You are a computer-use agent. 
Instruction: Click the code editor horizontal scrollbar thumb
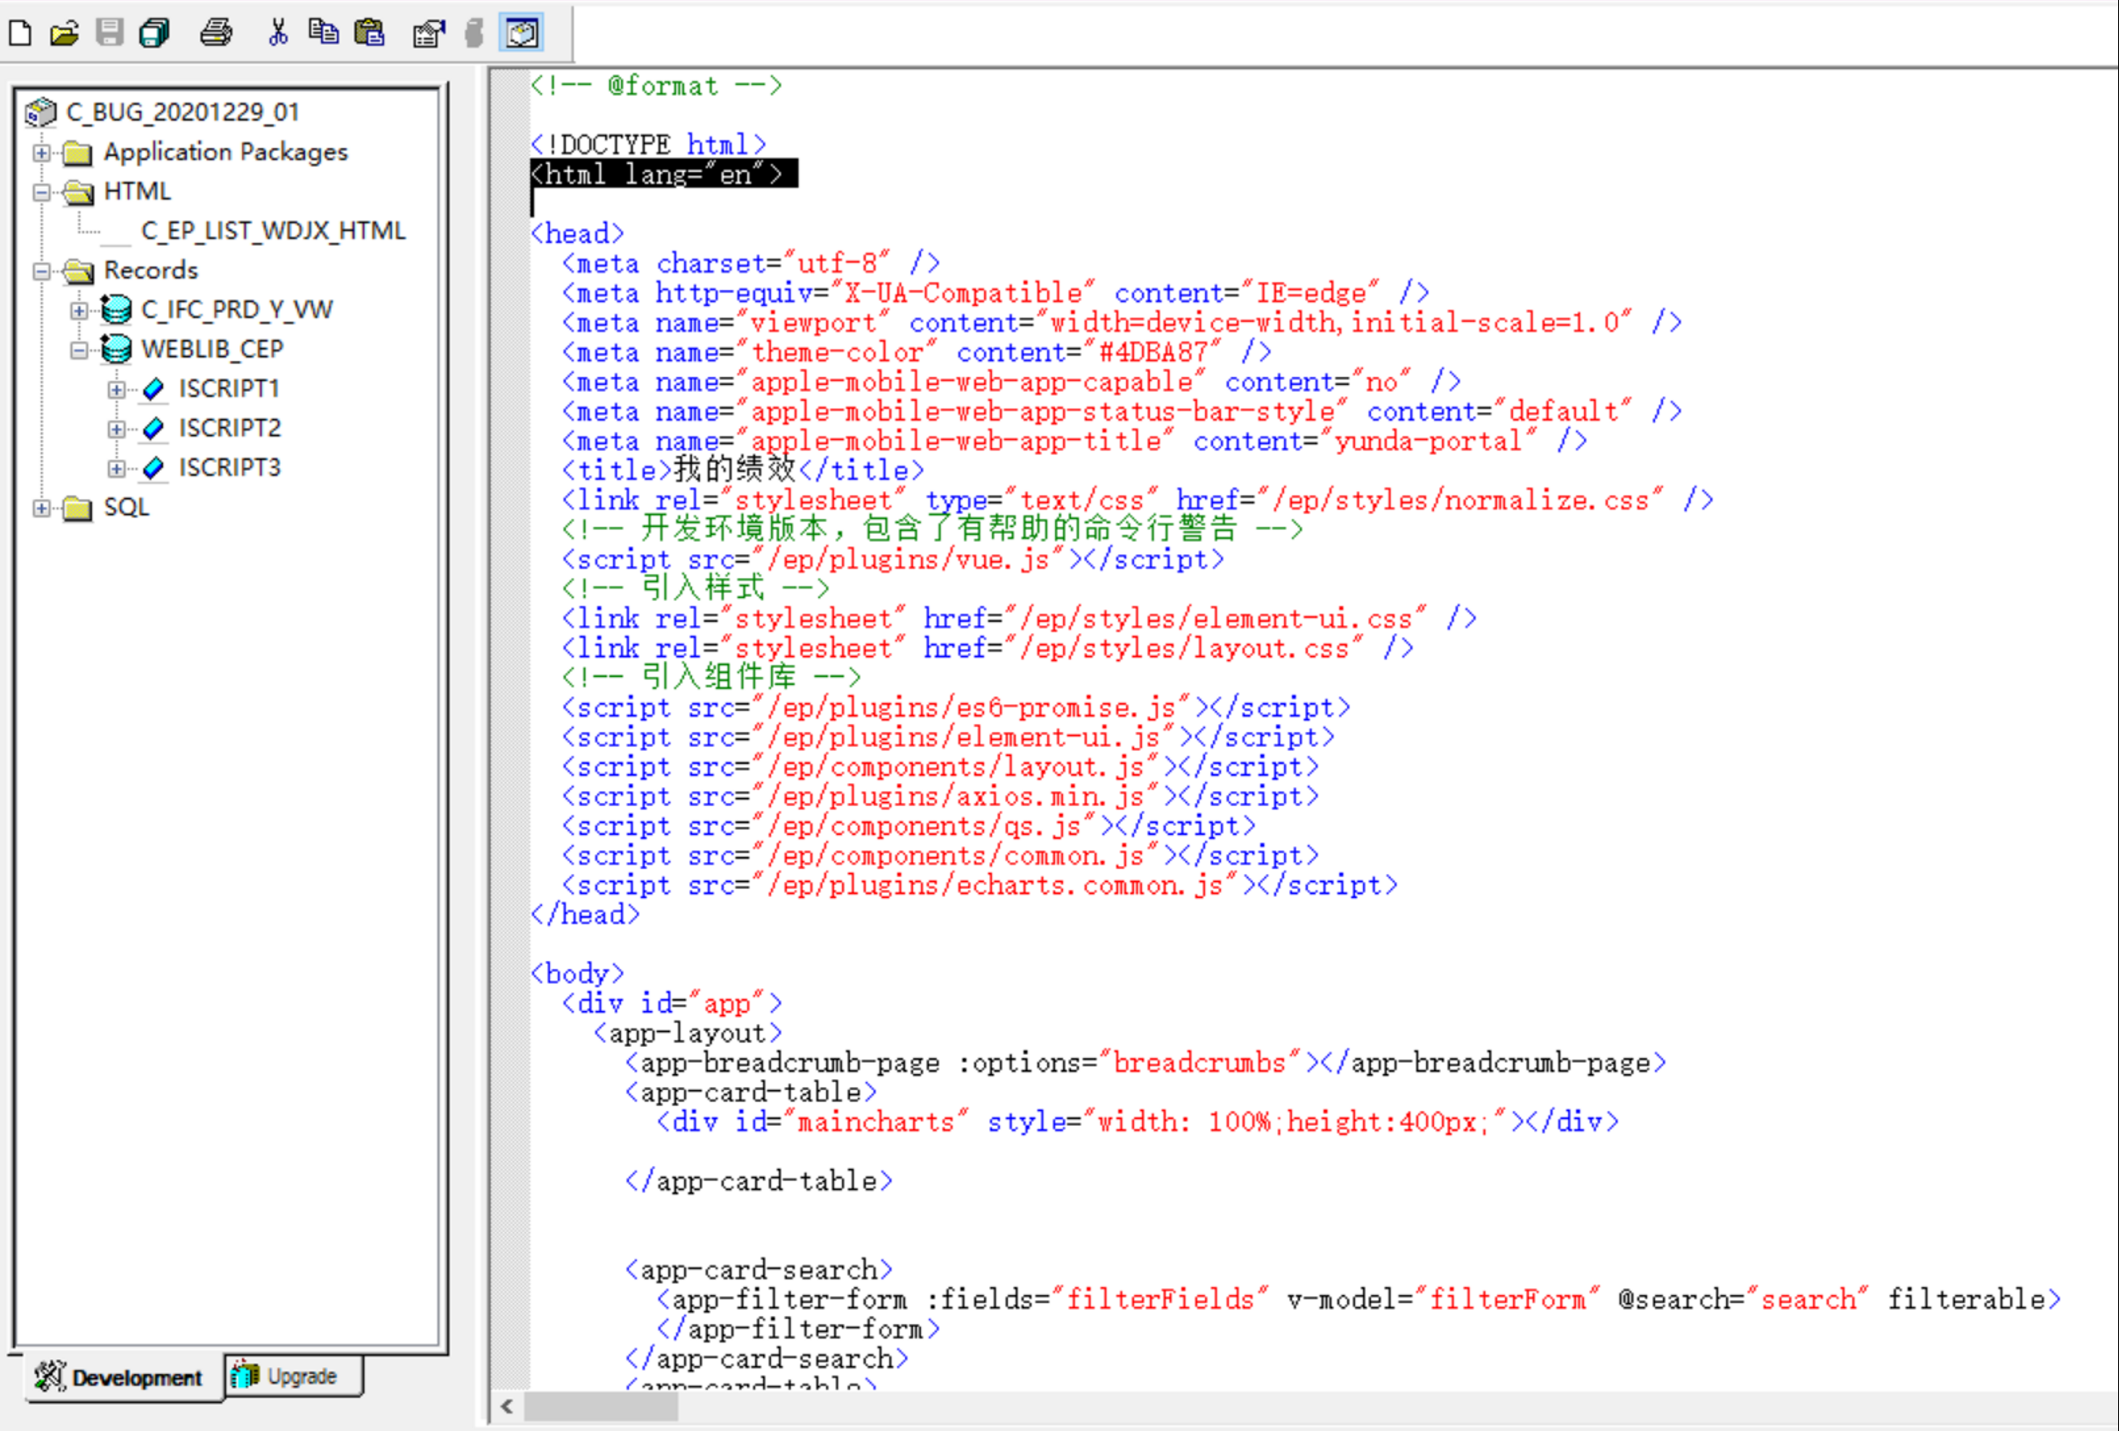601,1406
